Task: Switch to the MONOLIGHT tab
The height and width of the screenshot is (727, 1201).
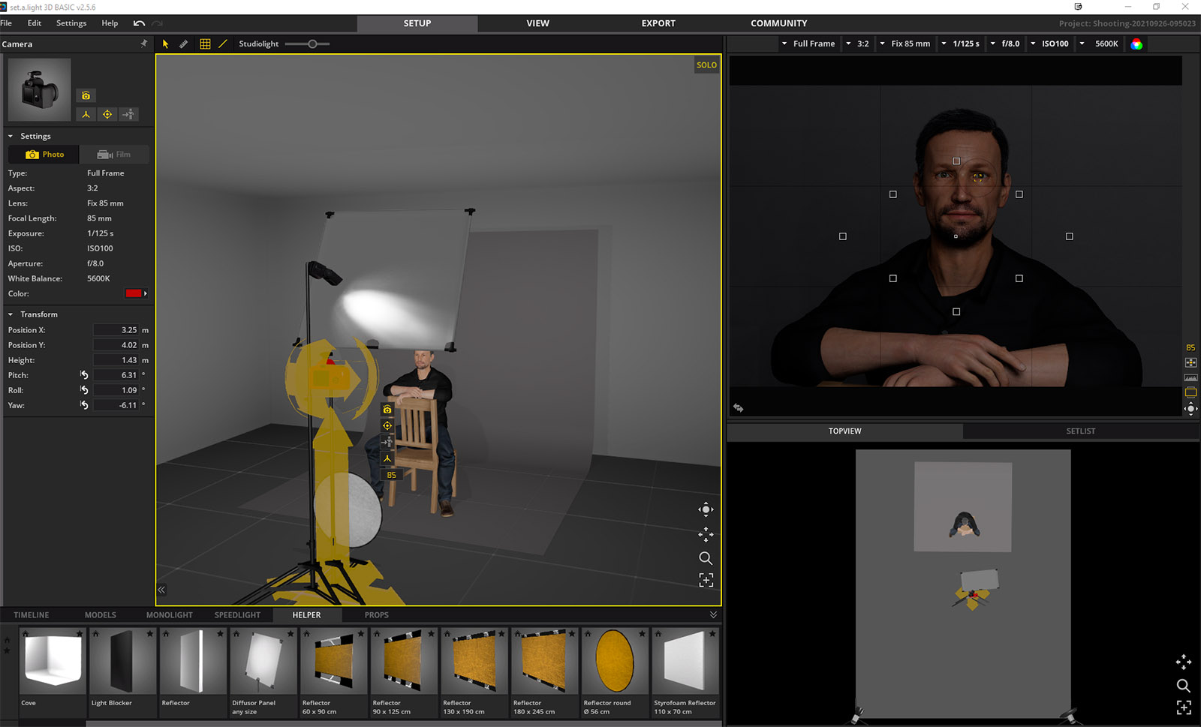Action: click(169, 615)
